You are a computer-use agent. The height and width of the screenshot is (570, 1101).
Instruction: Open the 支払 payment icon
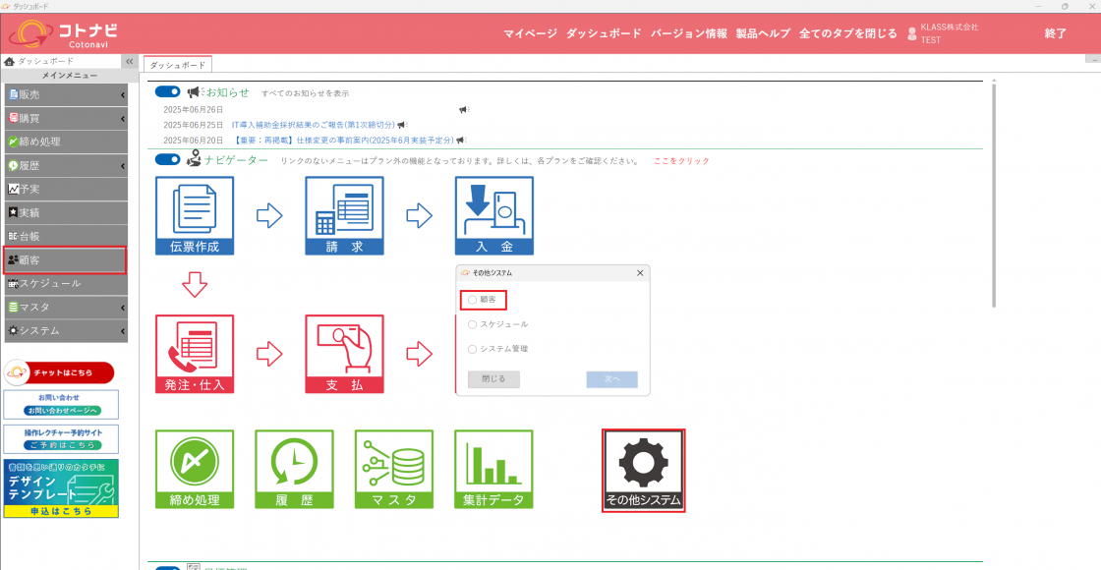[344, 354]
